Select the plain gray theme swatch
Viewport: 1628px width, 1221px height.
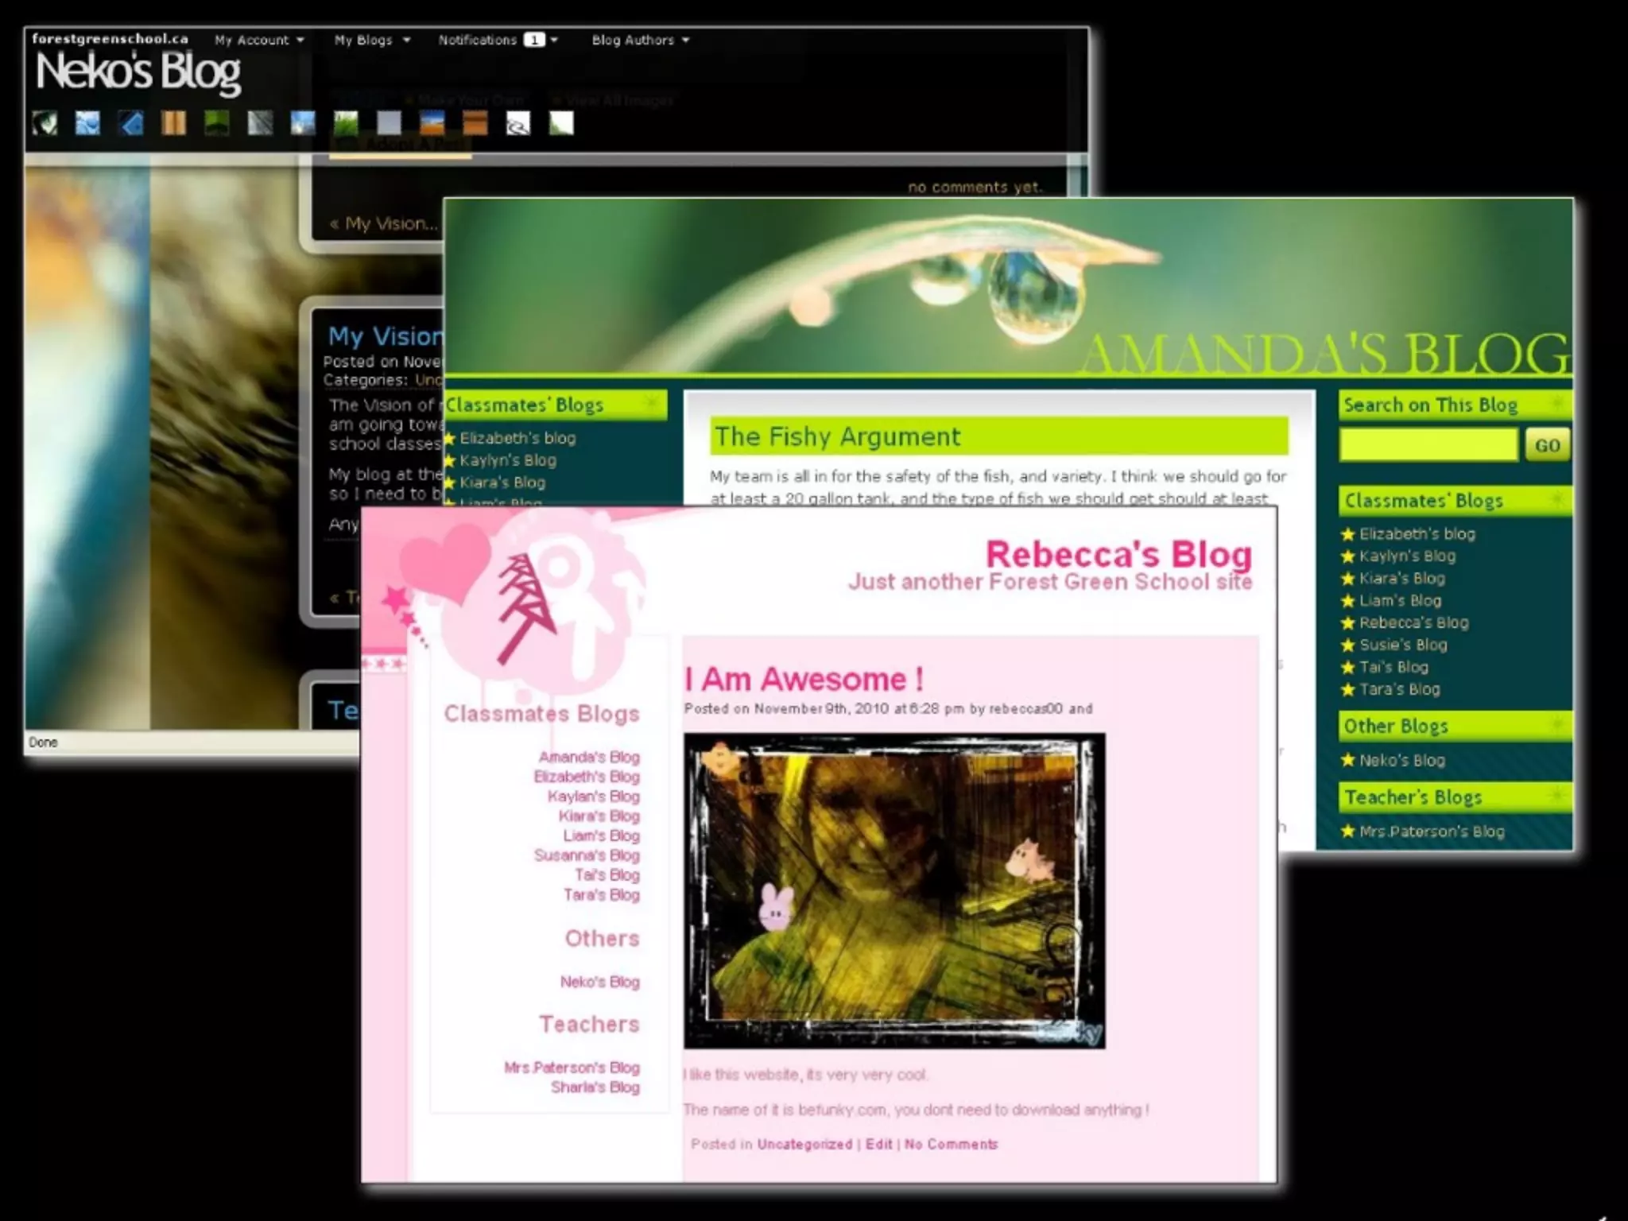[389, 123]
